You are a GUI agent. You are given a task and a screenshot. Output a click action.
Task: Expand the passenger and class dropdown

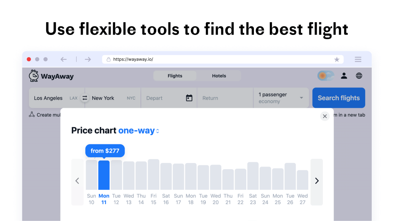pyautogui.click(x=301, y=98)
